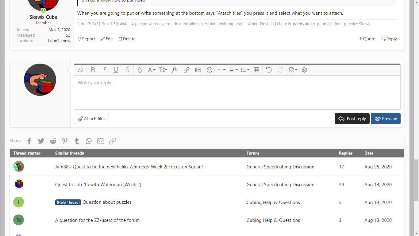Open Quest to sub-15 with Waterman thread

(98, 184)
